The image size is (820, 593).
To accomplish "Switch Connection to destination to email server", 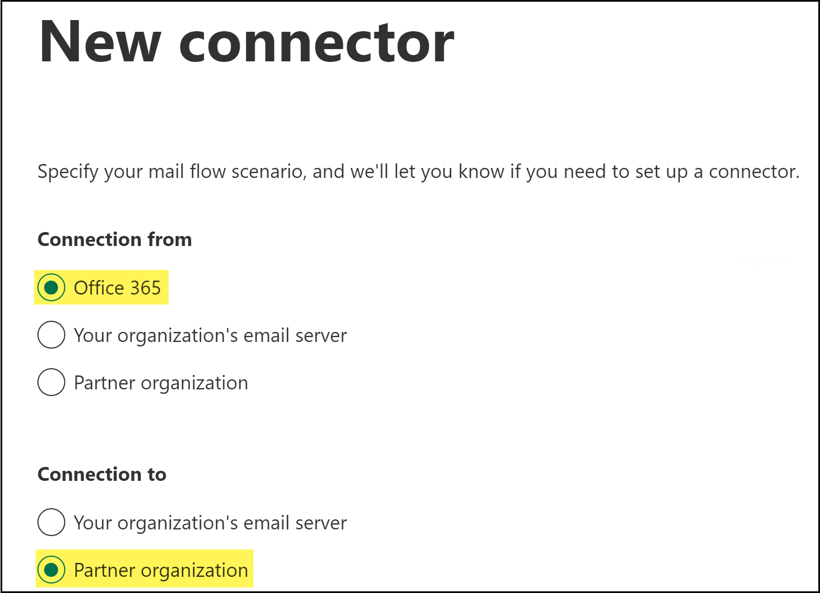I will pyautogui.click(x=210, y=523).
